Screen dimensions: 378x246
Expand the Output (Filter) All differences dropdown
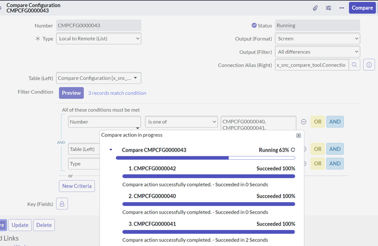click(x=318, y=52)
